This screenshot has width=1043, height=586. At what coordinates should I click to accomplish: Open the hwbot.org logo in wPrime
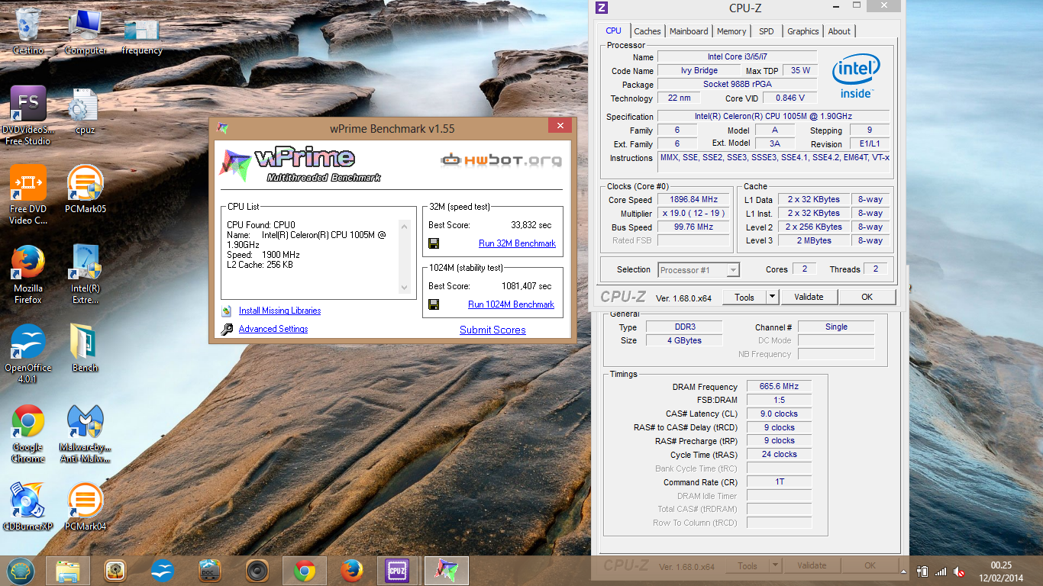point(501,160)
